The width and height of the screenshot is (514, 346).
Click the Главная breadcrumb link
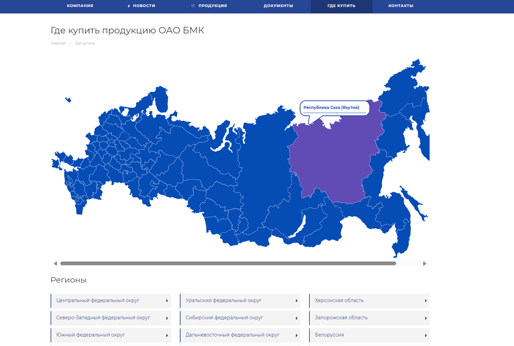point(58,44)
